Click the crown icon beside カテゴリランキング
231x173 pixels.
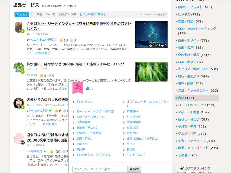[x=182, y=168]
